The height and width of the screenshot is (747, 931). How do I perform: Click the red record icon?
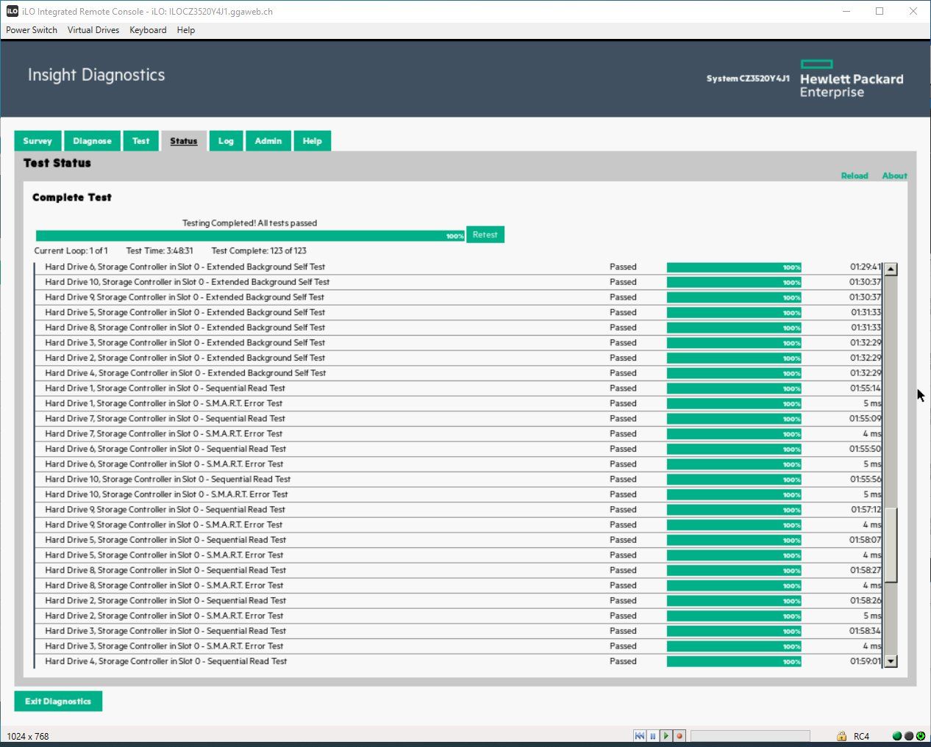point(679,736)
